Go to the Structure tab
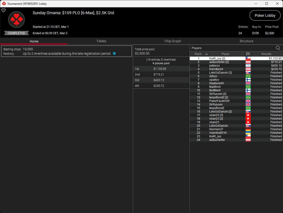Image resolution: width=283 pixels, height=213 pixels. [x=246, y=41]
